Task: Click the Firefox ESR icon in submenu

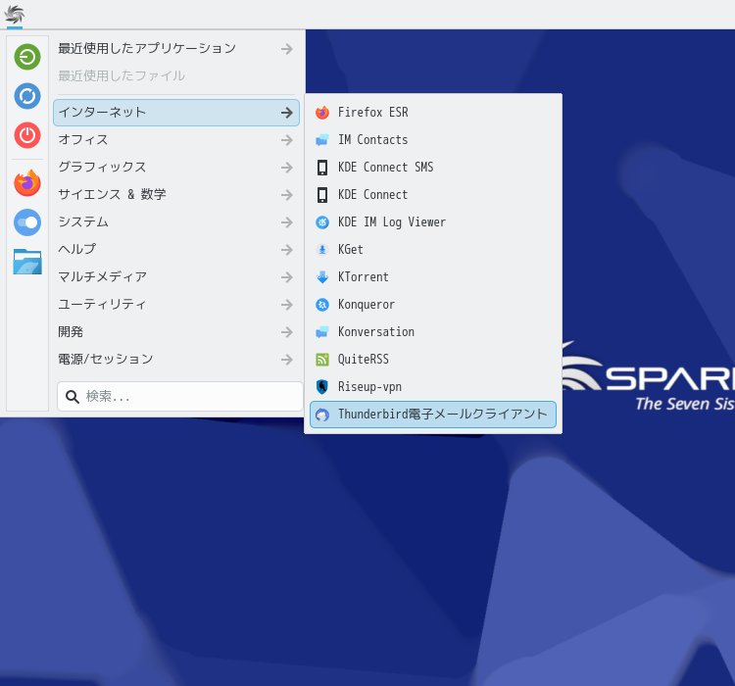Action: pos(322,113)
